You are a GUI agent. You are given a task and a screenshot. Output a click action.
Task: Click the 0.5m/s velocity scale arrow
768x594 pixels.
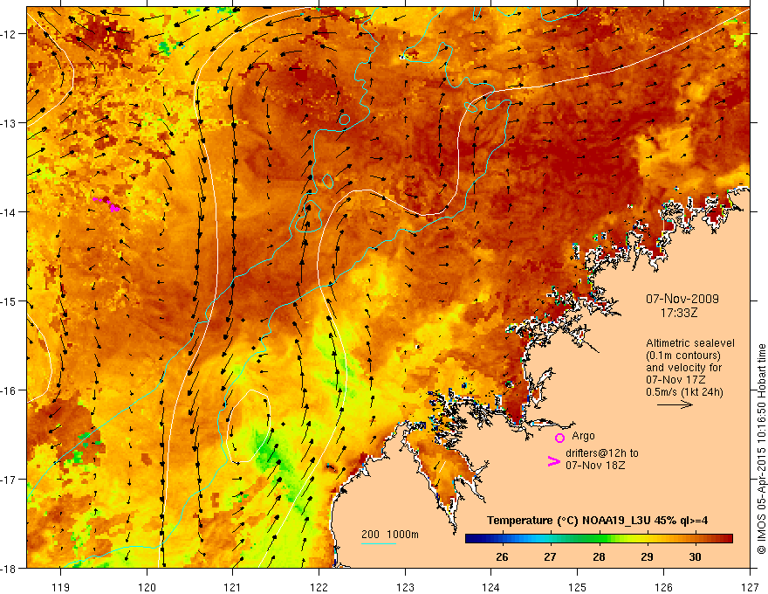(x=675, y=404)
